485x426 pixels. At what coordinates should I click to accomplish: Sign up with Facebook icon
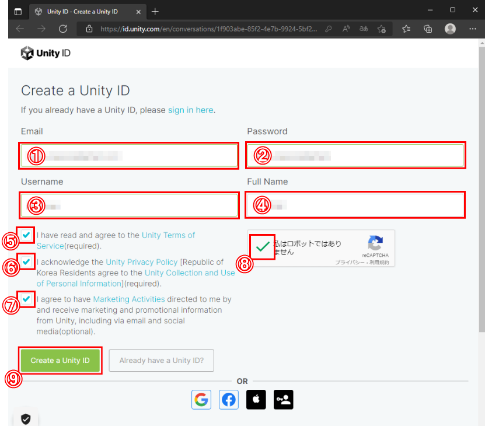pos(229,400)
